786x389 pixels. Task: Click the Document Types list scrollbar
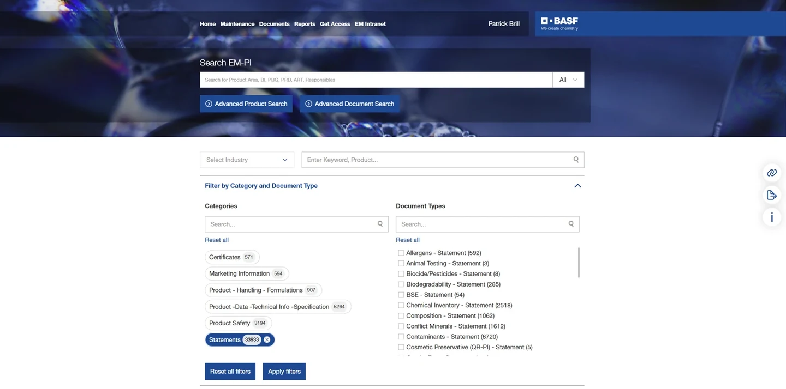click(578, 263)
